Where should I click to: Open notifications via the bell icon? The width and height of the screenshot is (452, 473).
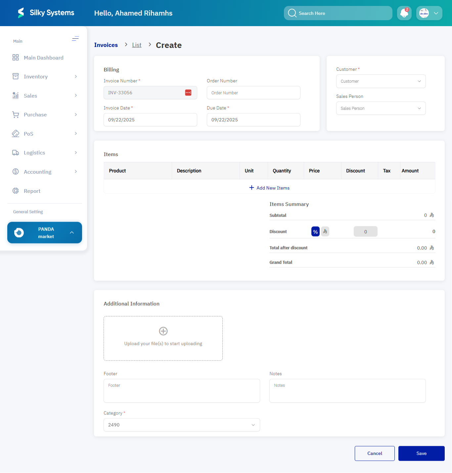pos(404,13)
